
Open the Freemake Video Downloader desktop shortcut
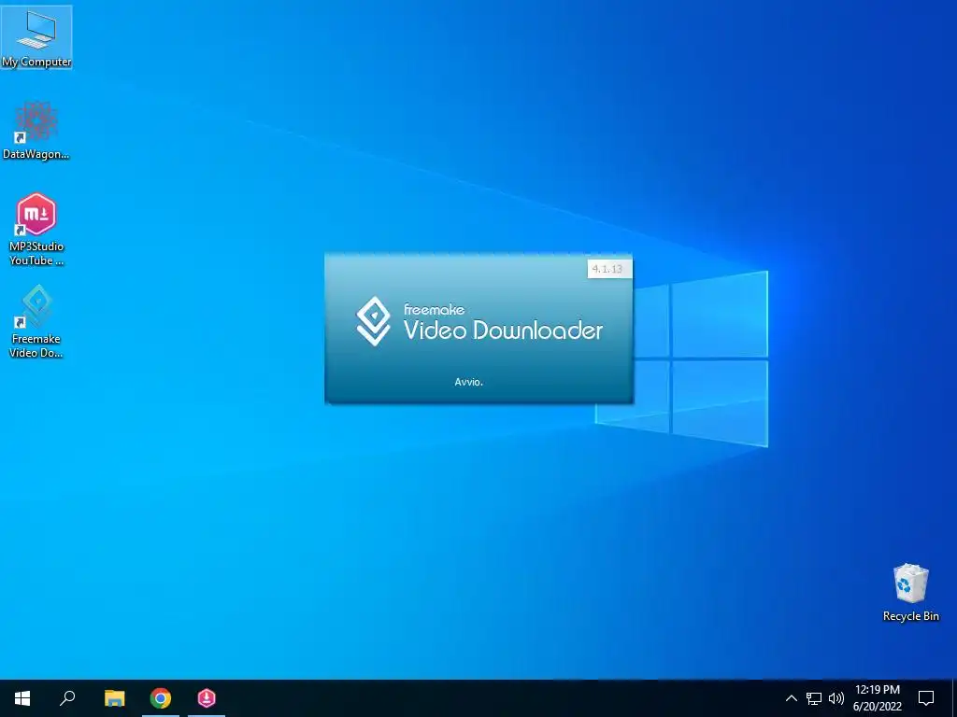(36, 321)
